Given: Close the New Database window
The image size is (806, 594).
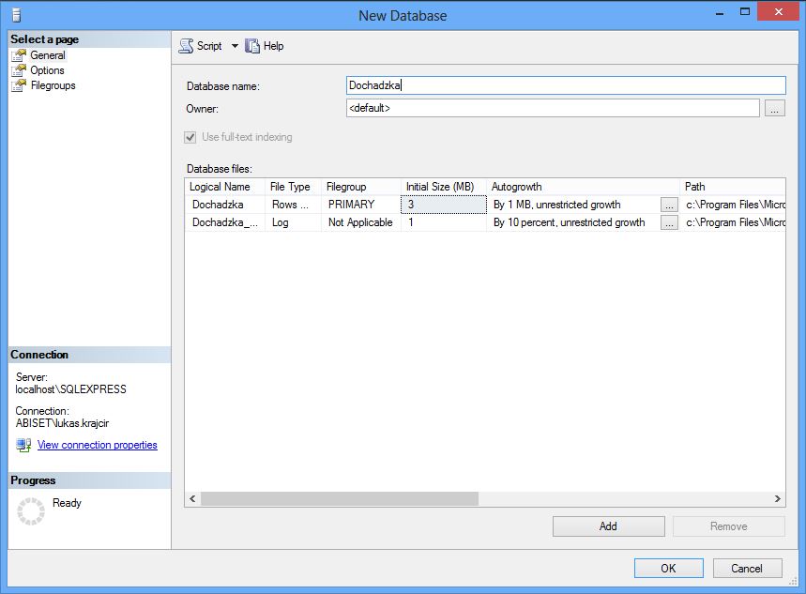Looking at the screenshot, I should point(779,12).
